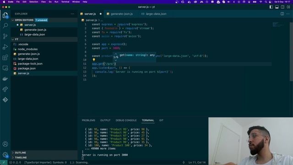The image size is (293, 165).
Task: Toggle the bottom panel layout icon
Action: tap(277, 7)
